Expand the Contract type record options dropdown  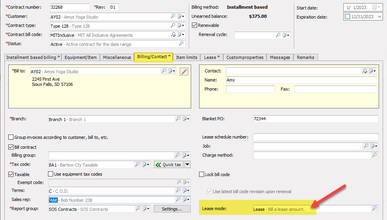[x=181, y=25]
